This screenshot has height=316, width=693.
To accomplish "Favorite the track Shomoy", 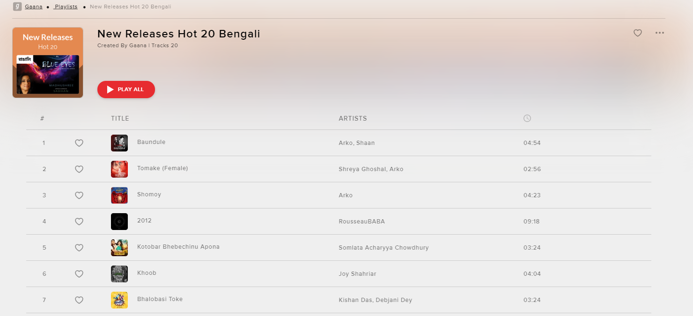I will coord(79,195).
